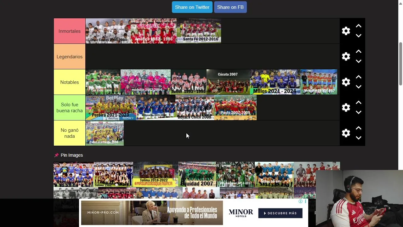Move Notables tier down with arrow

pyautogui.click(x=358, y=87)
